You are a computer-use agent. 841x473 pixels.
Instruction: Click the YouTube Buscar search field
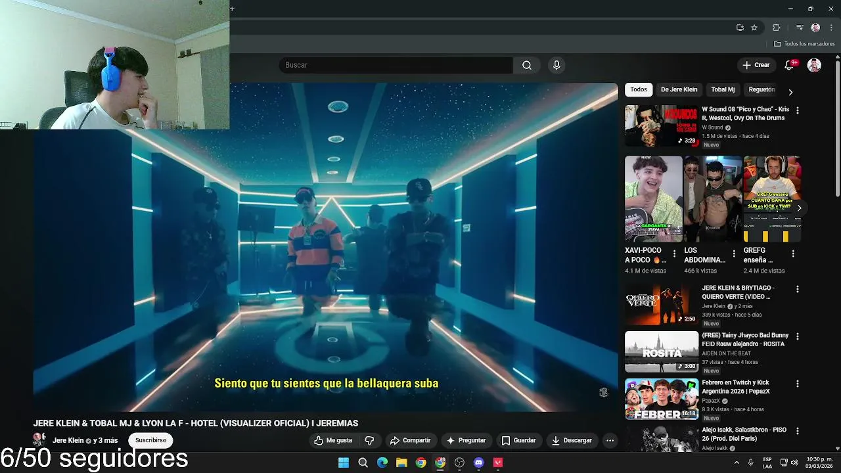396,65
